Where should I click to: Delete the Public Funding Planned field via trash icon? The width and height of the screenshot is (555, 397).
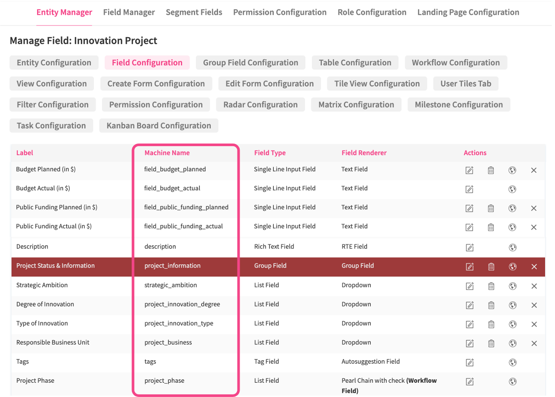click(x=491, y=208)
